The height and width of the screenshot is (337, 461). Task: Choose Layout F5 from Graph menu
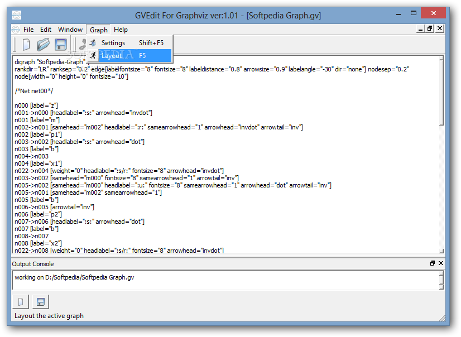130,56
